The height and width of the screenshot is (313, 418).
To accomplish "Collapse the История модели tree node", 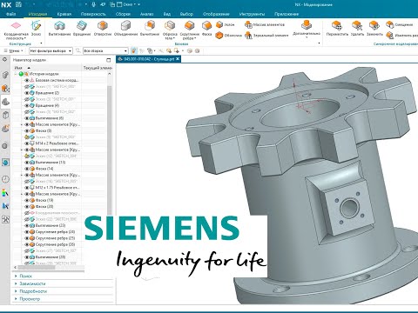I will [16, 74].
